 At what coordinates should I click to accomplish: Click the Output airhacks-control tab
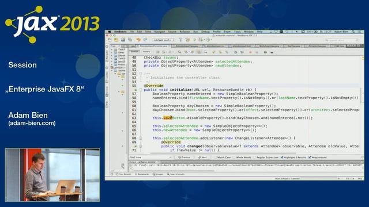(144, 162)
